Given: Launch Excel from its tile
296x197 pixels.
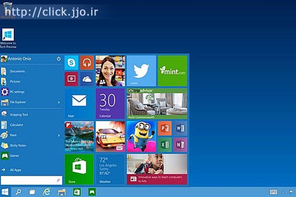Looking at the screenshot, I should [165, 145].
